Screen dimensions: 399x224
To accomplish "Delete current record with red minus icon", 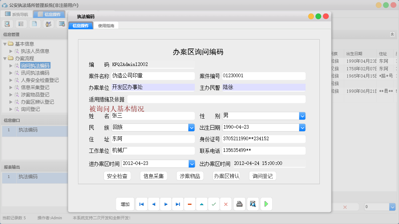I will click(190, 204).
